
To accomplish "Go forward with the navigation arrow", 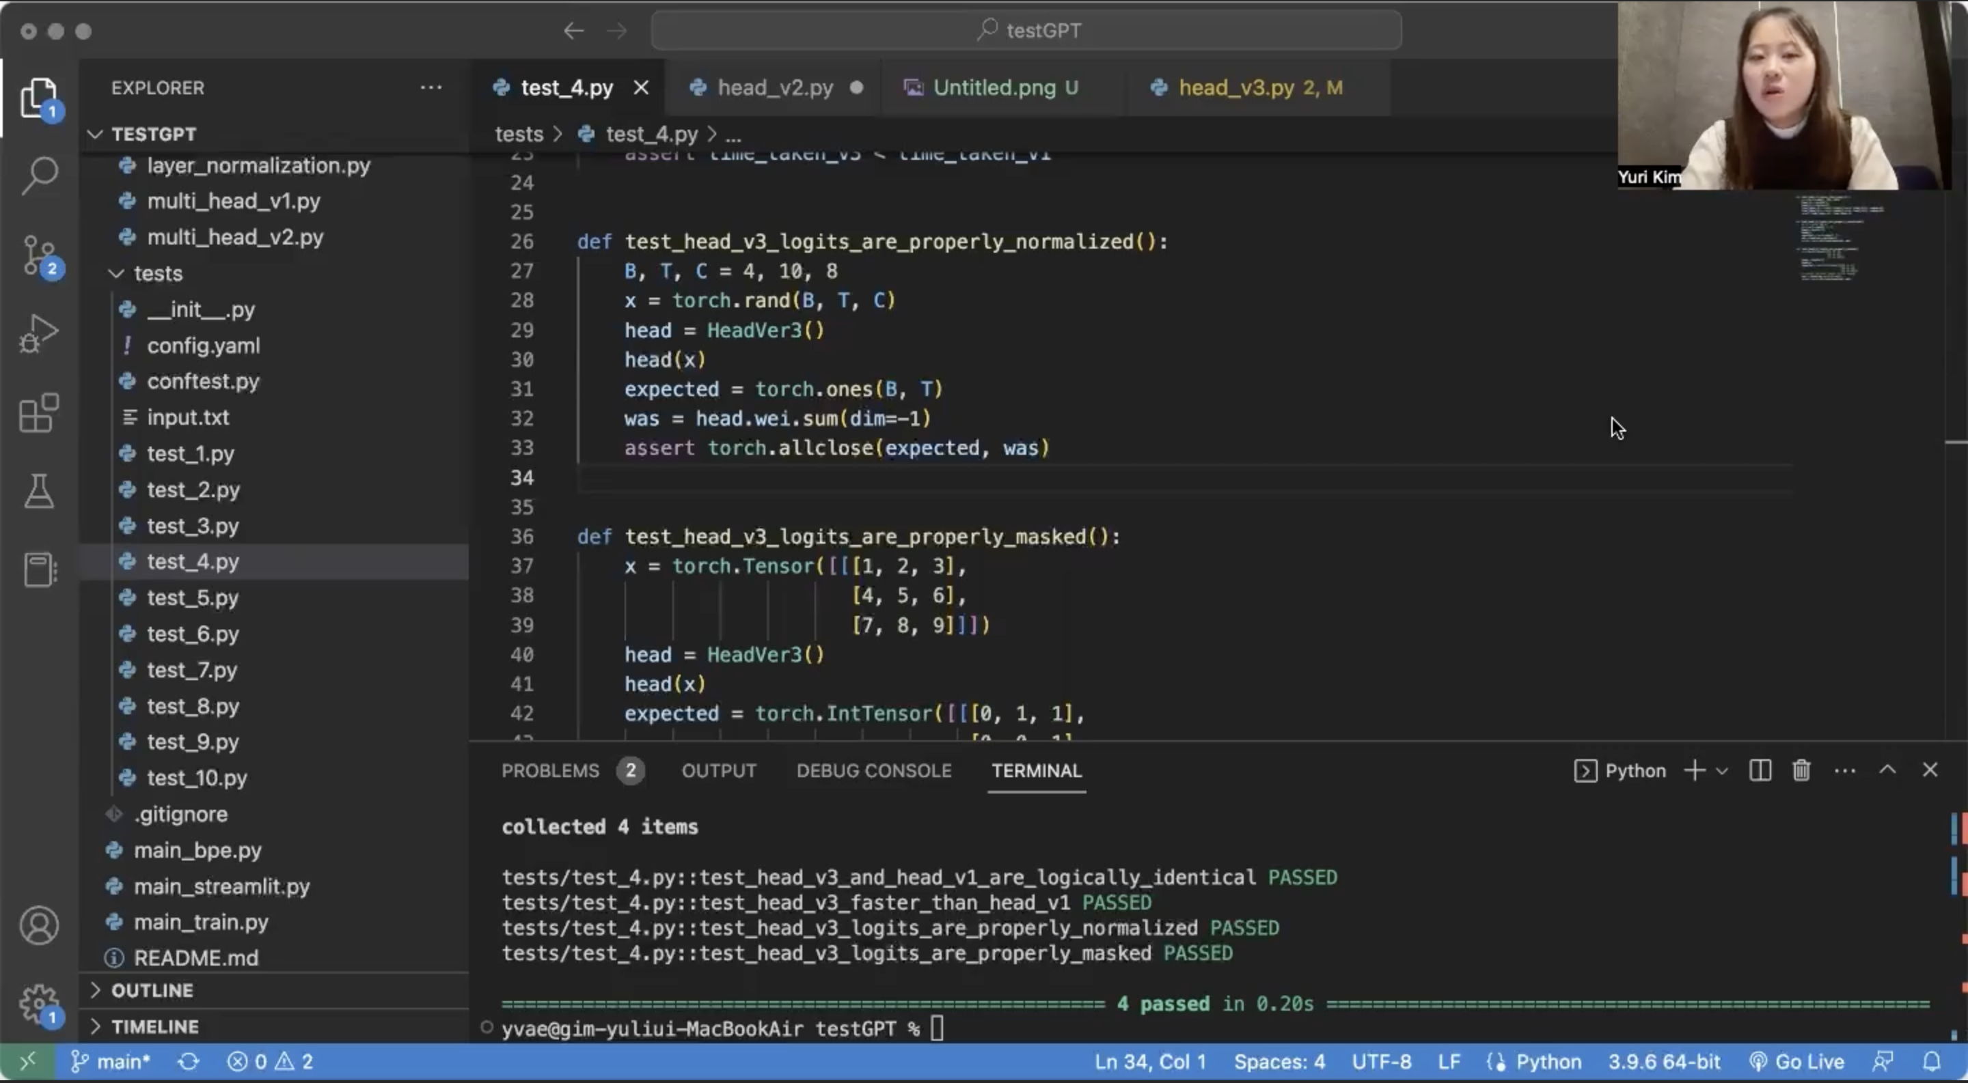I will [616, 31].
